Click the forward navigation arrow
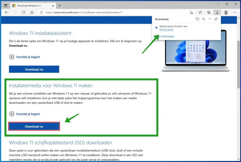The height and width of the screenshot is (162, 241). (15, 12)
